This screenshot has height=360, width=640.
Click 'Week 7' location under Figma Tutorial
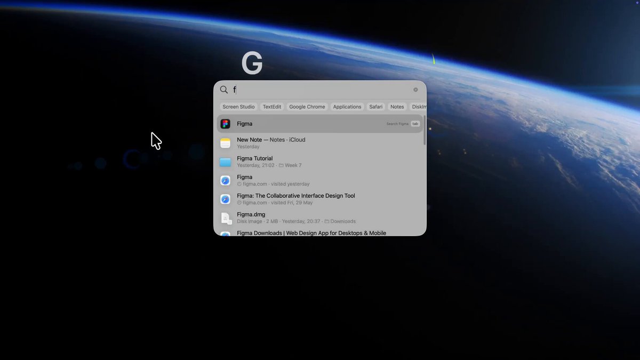pos(290,165)
